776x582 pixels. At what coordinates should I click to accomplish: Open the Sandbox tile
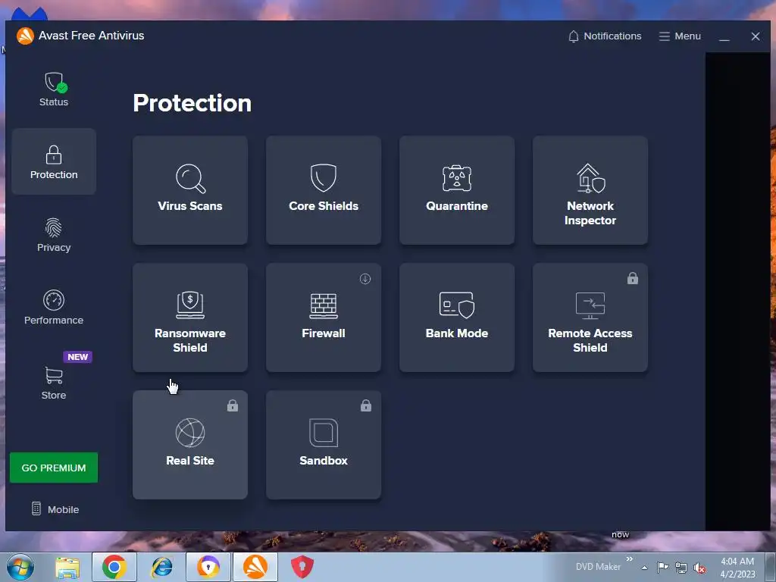tap(324, 445)
